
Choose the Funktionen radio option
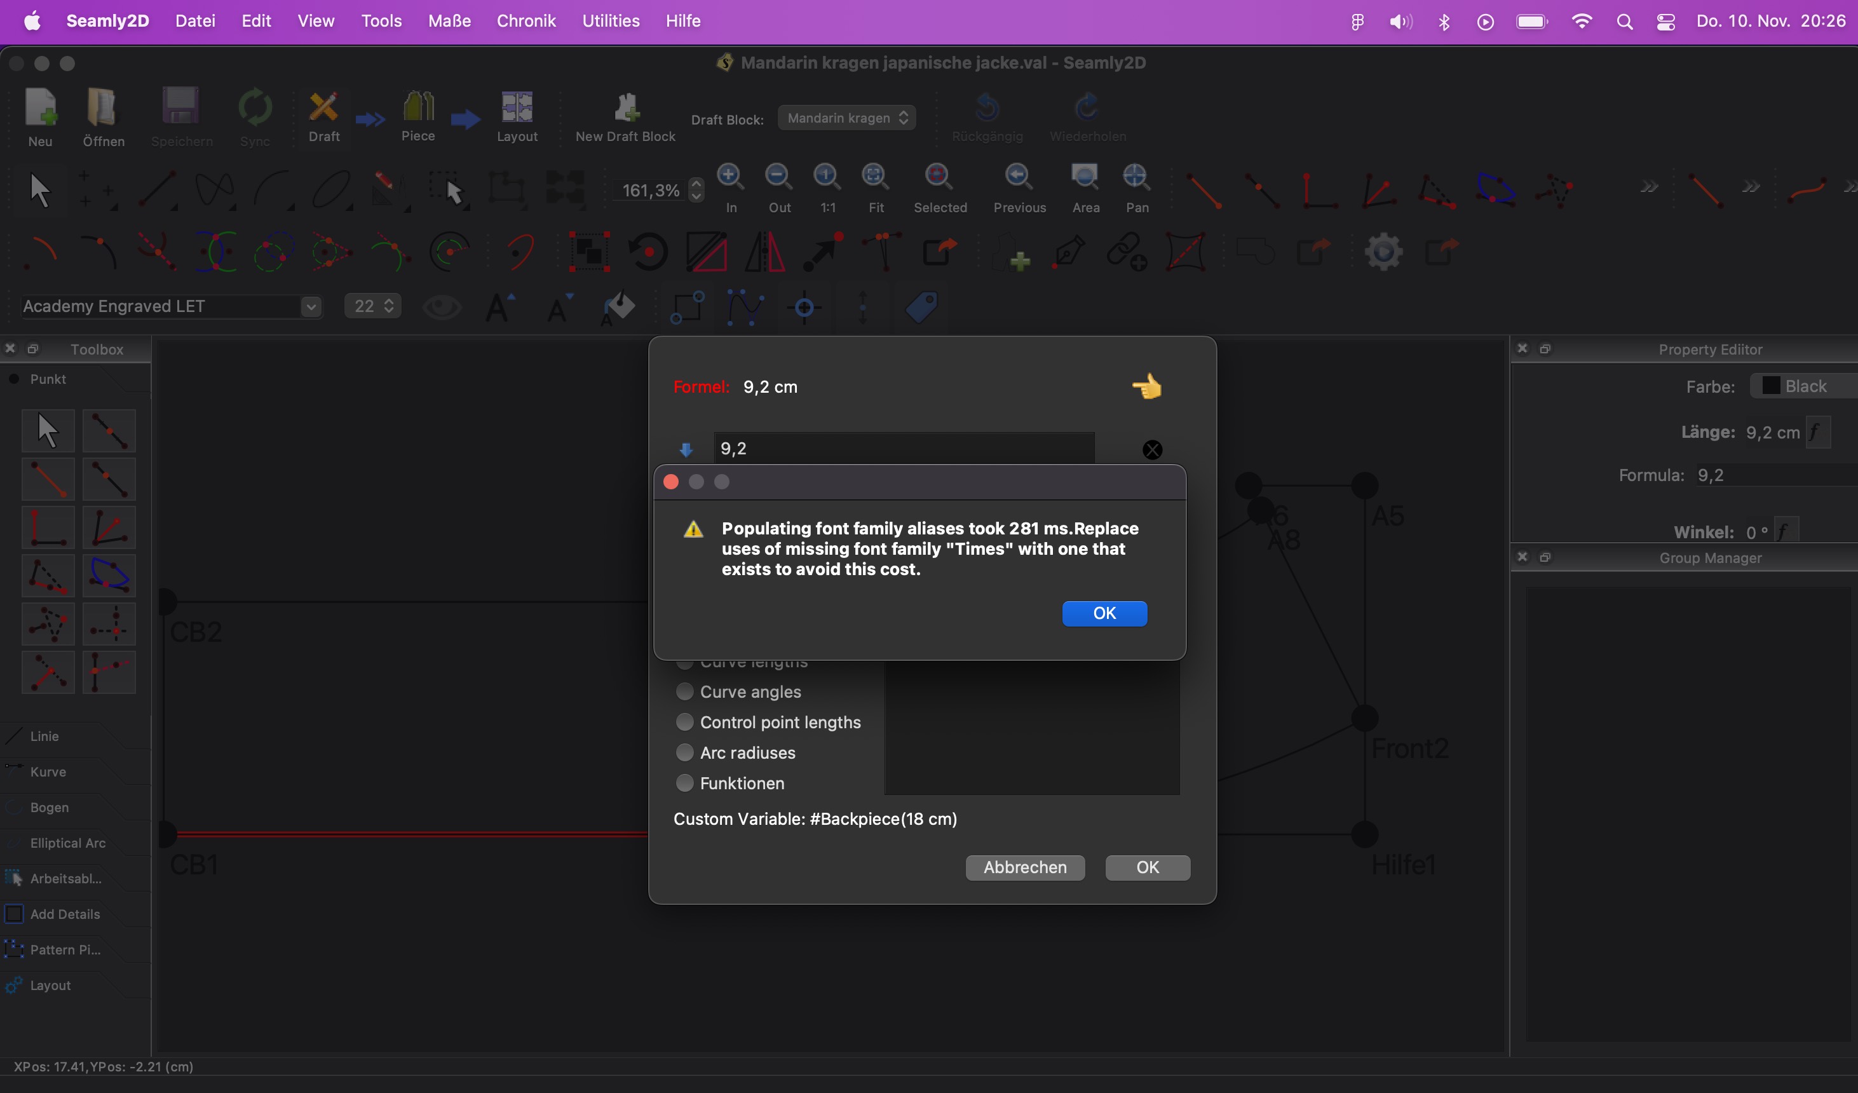tap(685, 784)
